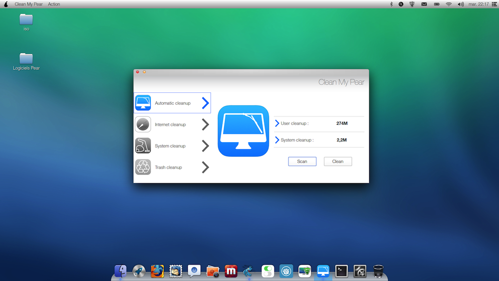Click the Clean My Pear window title text
Image resolution: width=499 pixels, height=281 pixels.
[x=341, y=82]
